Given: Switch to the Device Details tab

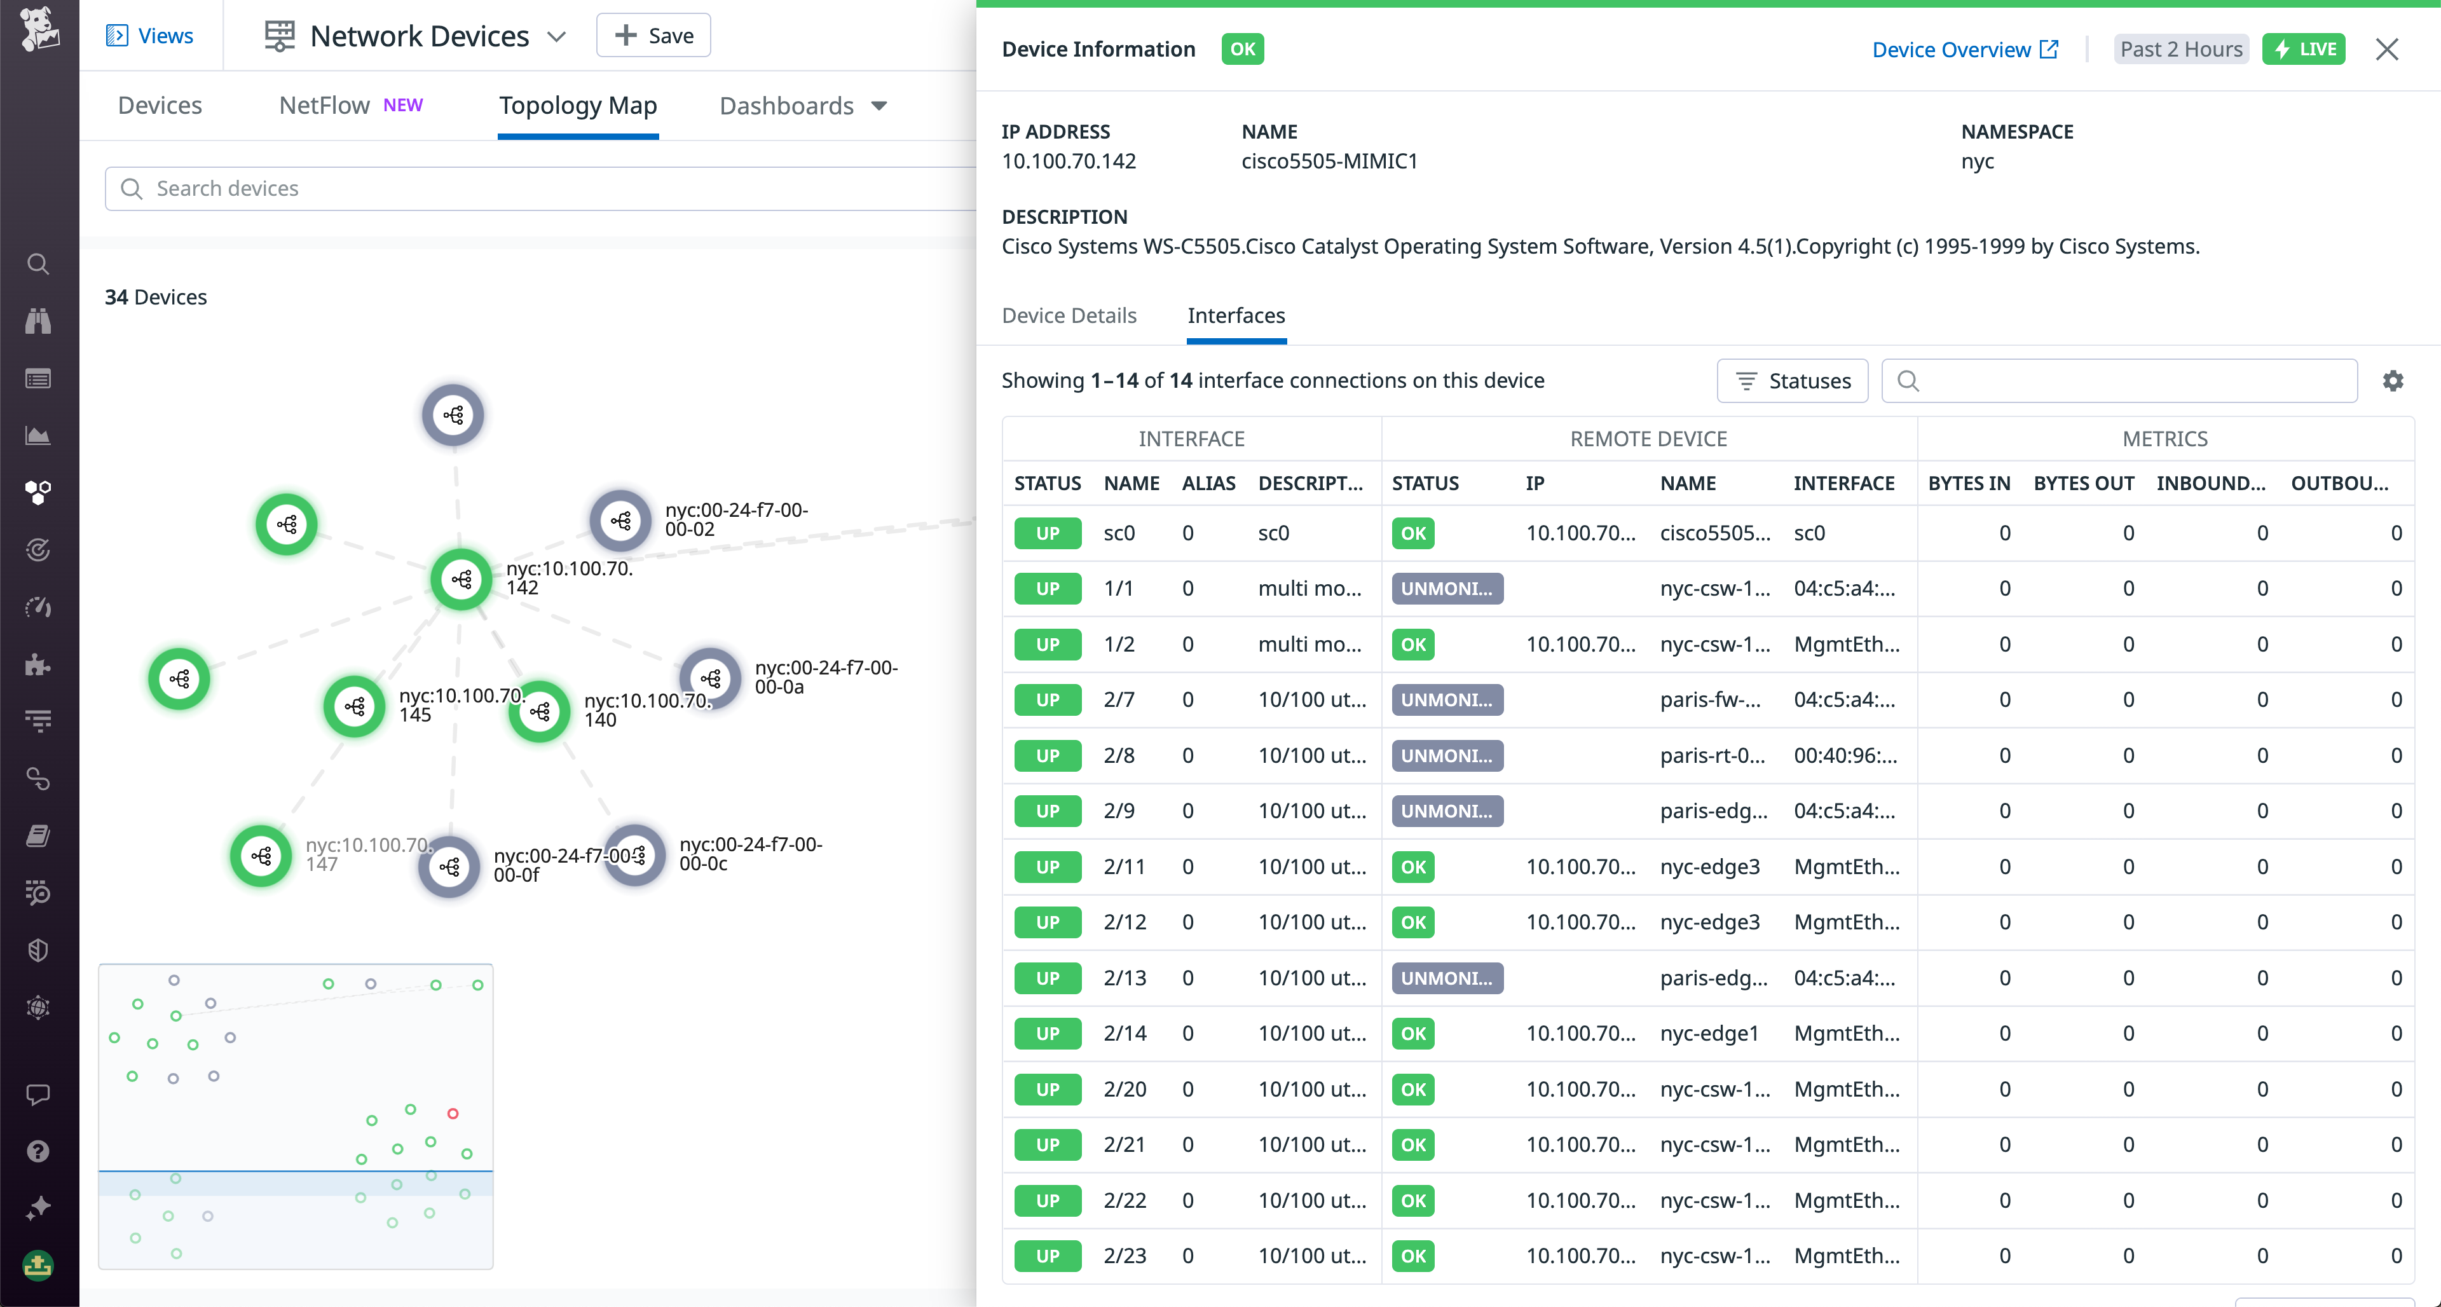Looking at the screenshot, I should click(1069, 315).
